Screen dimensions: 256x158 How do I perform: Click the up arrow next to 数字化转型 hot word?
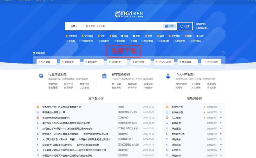pos(221,112)
